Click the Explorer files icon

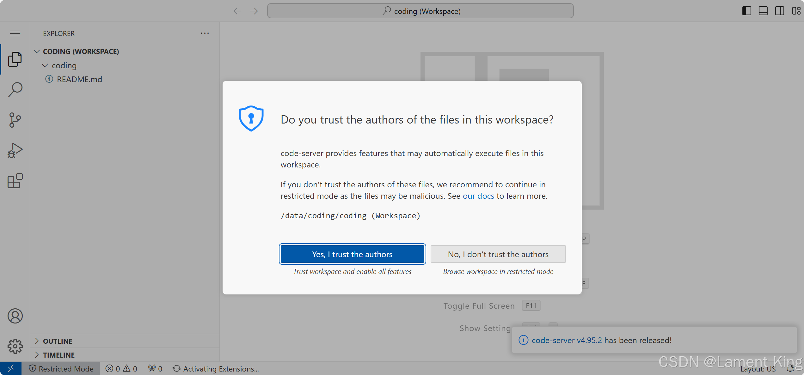(15, 59)
